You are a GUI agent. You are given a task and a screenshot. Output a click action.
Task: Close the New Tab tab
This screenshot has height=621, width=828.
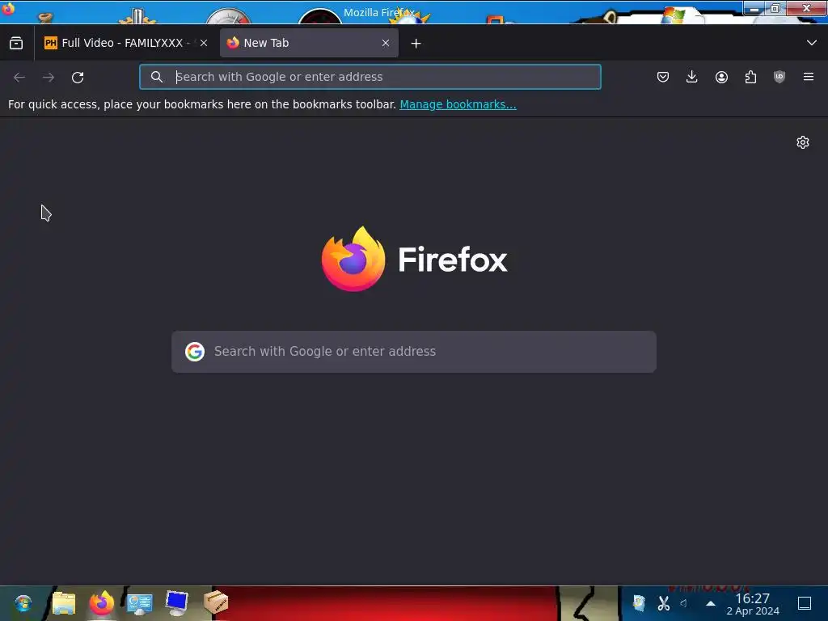386,44
